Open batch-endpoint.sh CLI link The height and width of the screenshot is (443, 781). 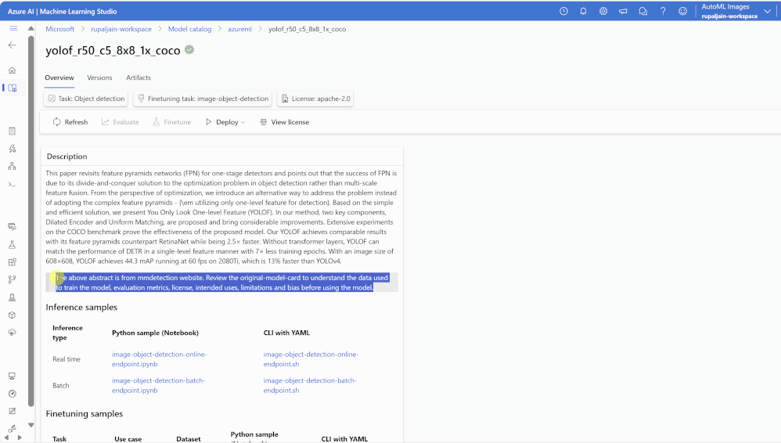pyautogui.click(x=310, y=385)
